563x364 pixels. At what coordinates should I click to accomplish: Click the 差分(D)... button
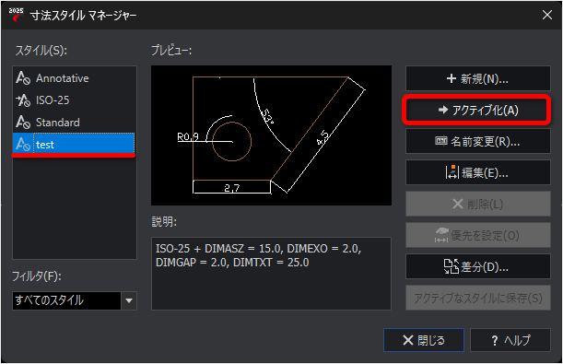pyautogui.click(x=478, y=266)
